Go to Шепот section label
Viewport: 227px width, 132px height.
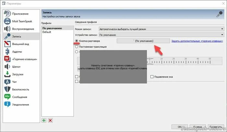pos(16,67)
